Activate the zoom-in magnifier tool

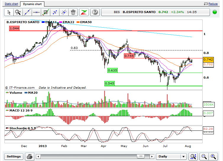click(18, 12)
